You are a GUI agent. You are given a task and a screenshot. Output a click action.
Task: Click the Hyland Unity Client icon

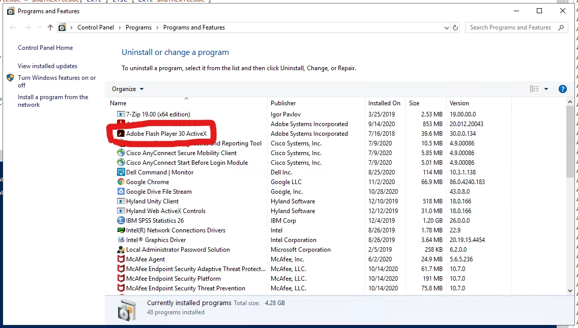click(121, 201)
